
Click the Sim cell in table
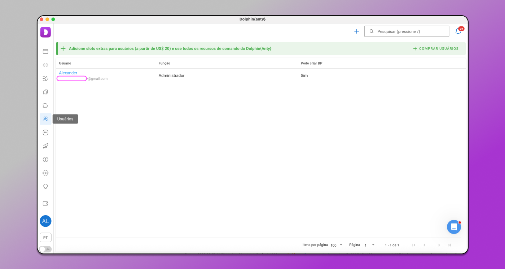click(x=304, y=75)
